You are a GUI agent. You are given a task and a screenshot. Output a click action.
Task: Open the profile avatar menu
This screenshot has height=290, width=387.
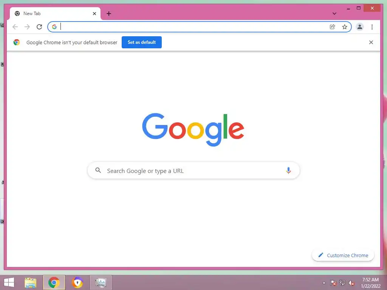click(x=360, y=27)
